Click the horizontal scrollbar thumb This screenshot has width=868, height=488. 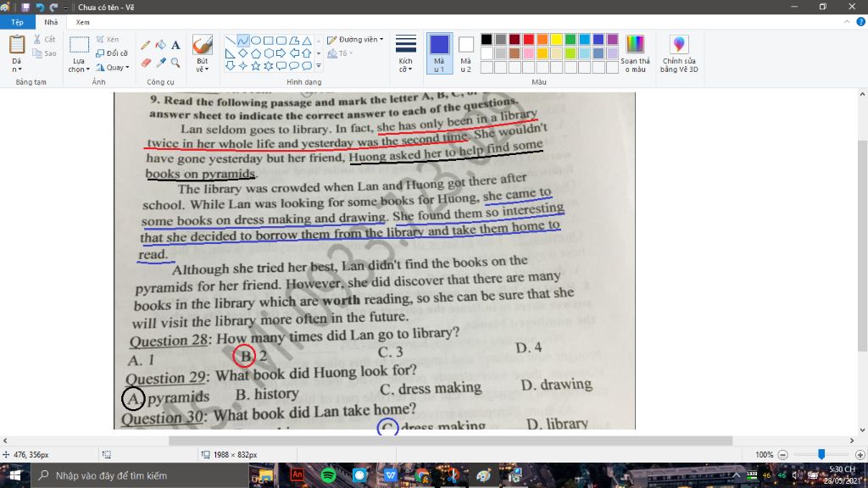click(x=451, y=441)
